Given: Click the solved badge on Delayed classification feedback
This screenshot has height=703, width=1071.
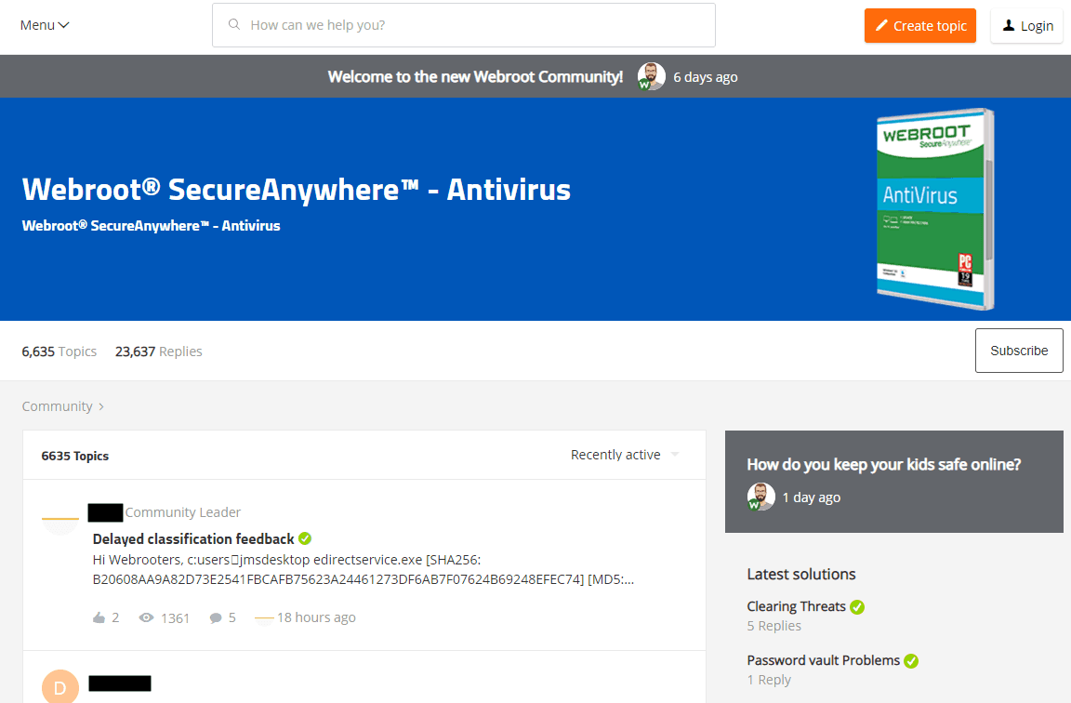Looking at the screenshot, I should coord(305,538).
